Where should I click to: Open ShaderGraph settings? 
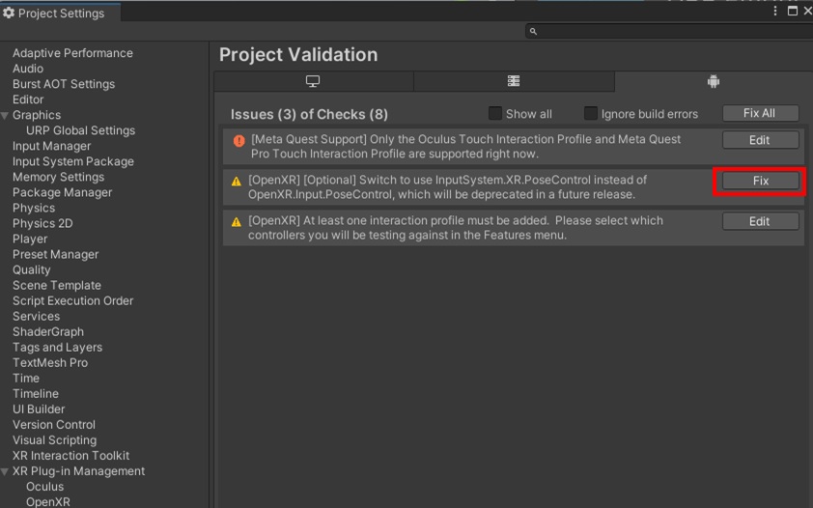click(x=48, y=333)
